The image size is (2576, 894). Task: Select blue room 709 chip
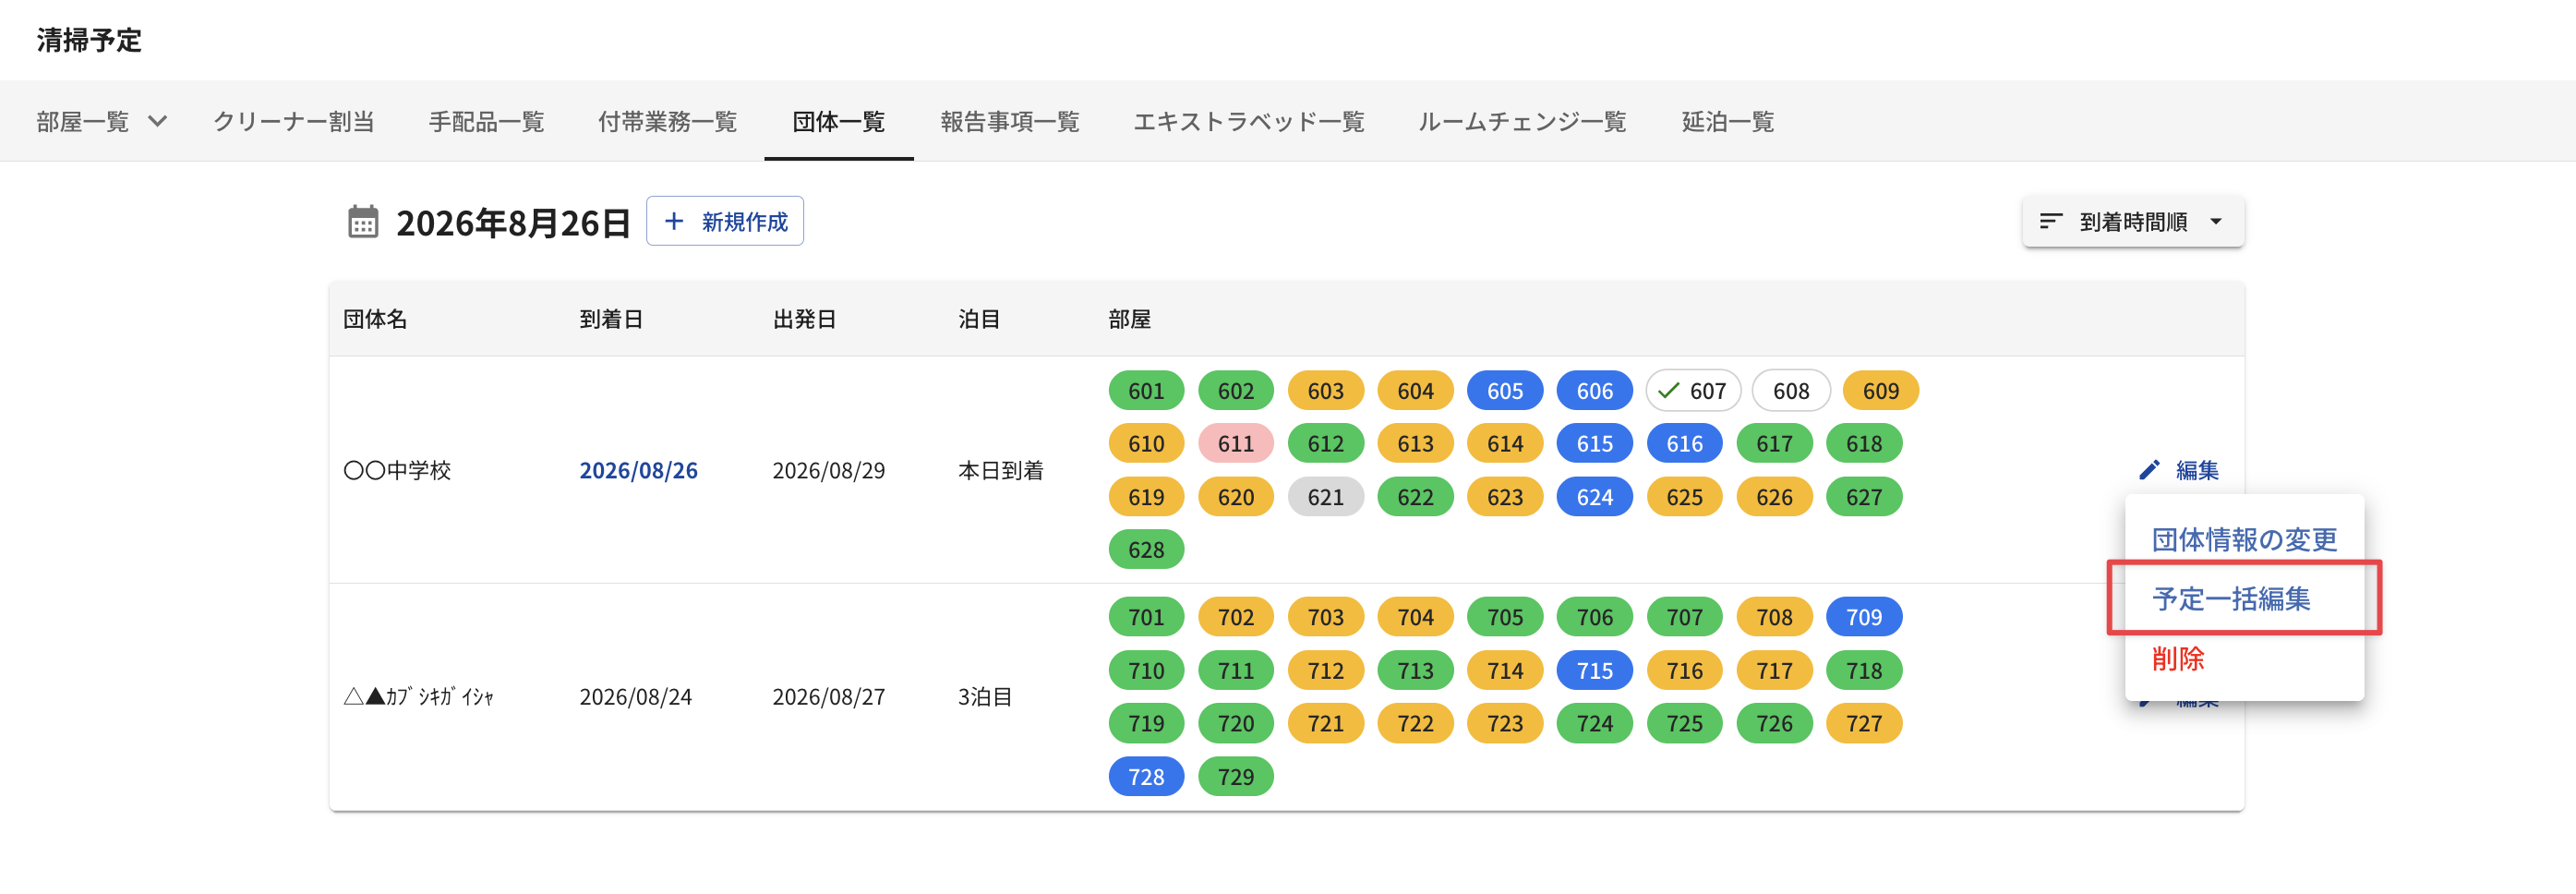pos(1863,617)
